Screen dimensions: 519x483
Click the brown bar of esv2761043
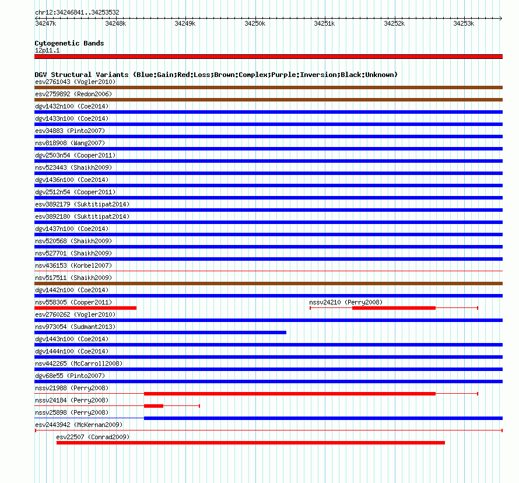[268, 87]
